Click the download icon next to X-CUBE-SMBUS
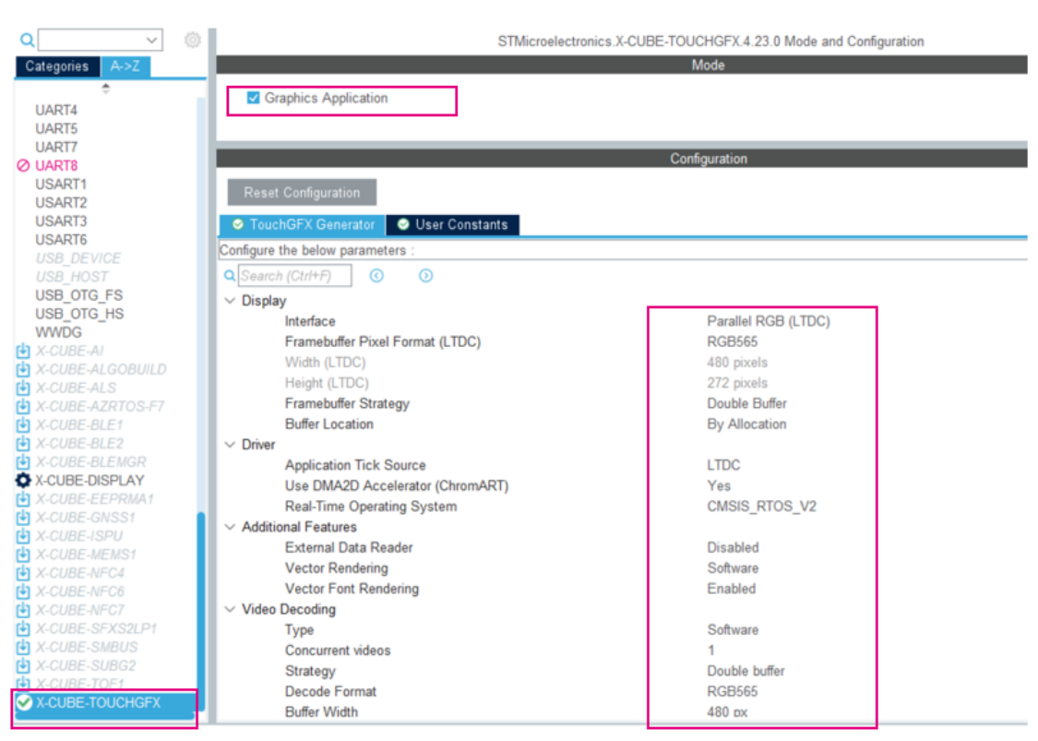1038x741 pixels. 23,648
